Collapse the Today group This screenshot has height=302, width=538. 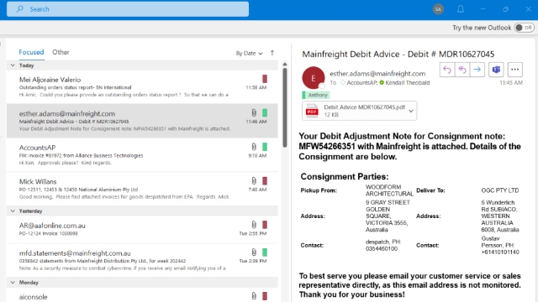point(13,65)
